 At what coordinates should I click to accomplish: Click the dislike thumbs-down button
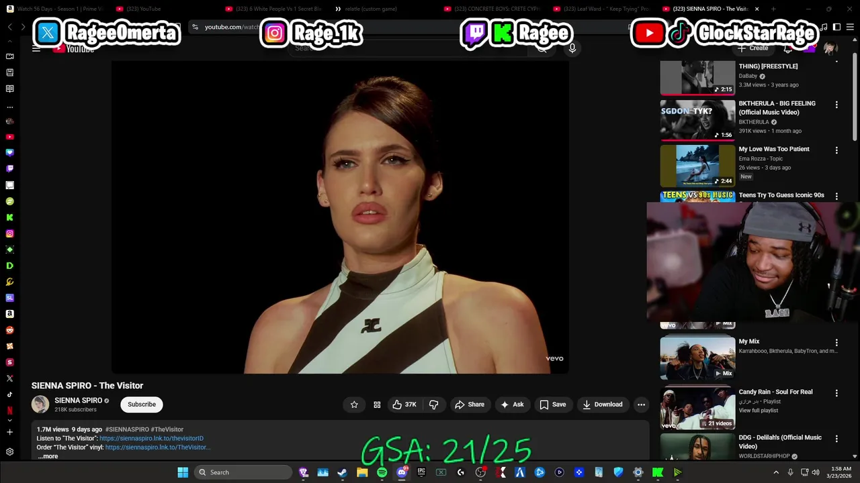(433, 405)
